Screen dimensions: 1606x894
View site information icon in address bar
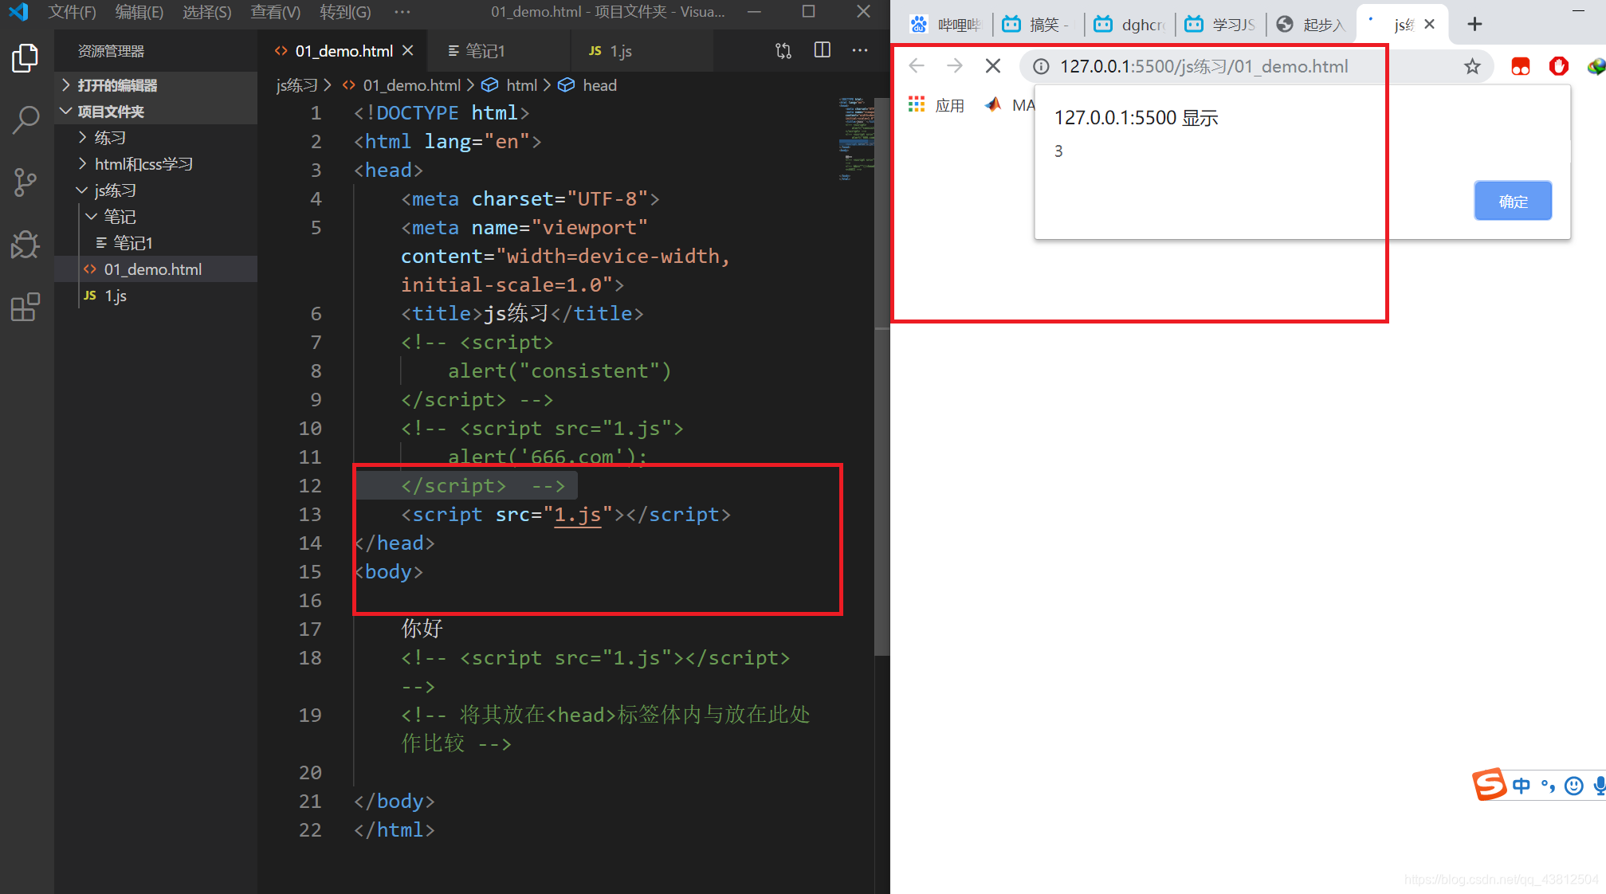pyautogui.click(x=1041, y=66)
